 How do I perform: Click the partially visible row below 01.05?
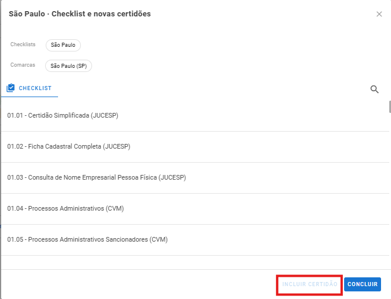pos(195,262)
